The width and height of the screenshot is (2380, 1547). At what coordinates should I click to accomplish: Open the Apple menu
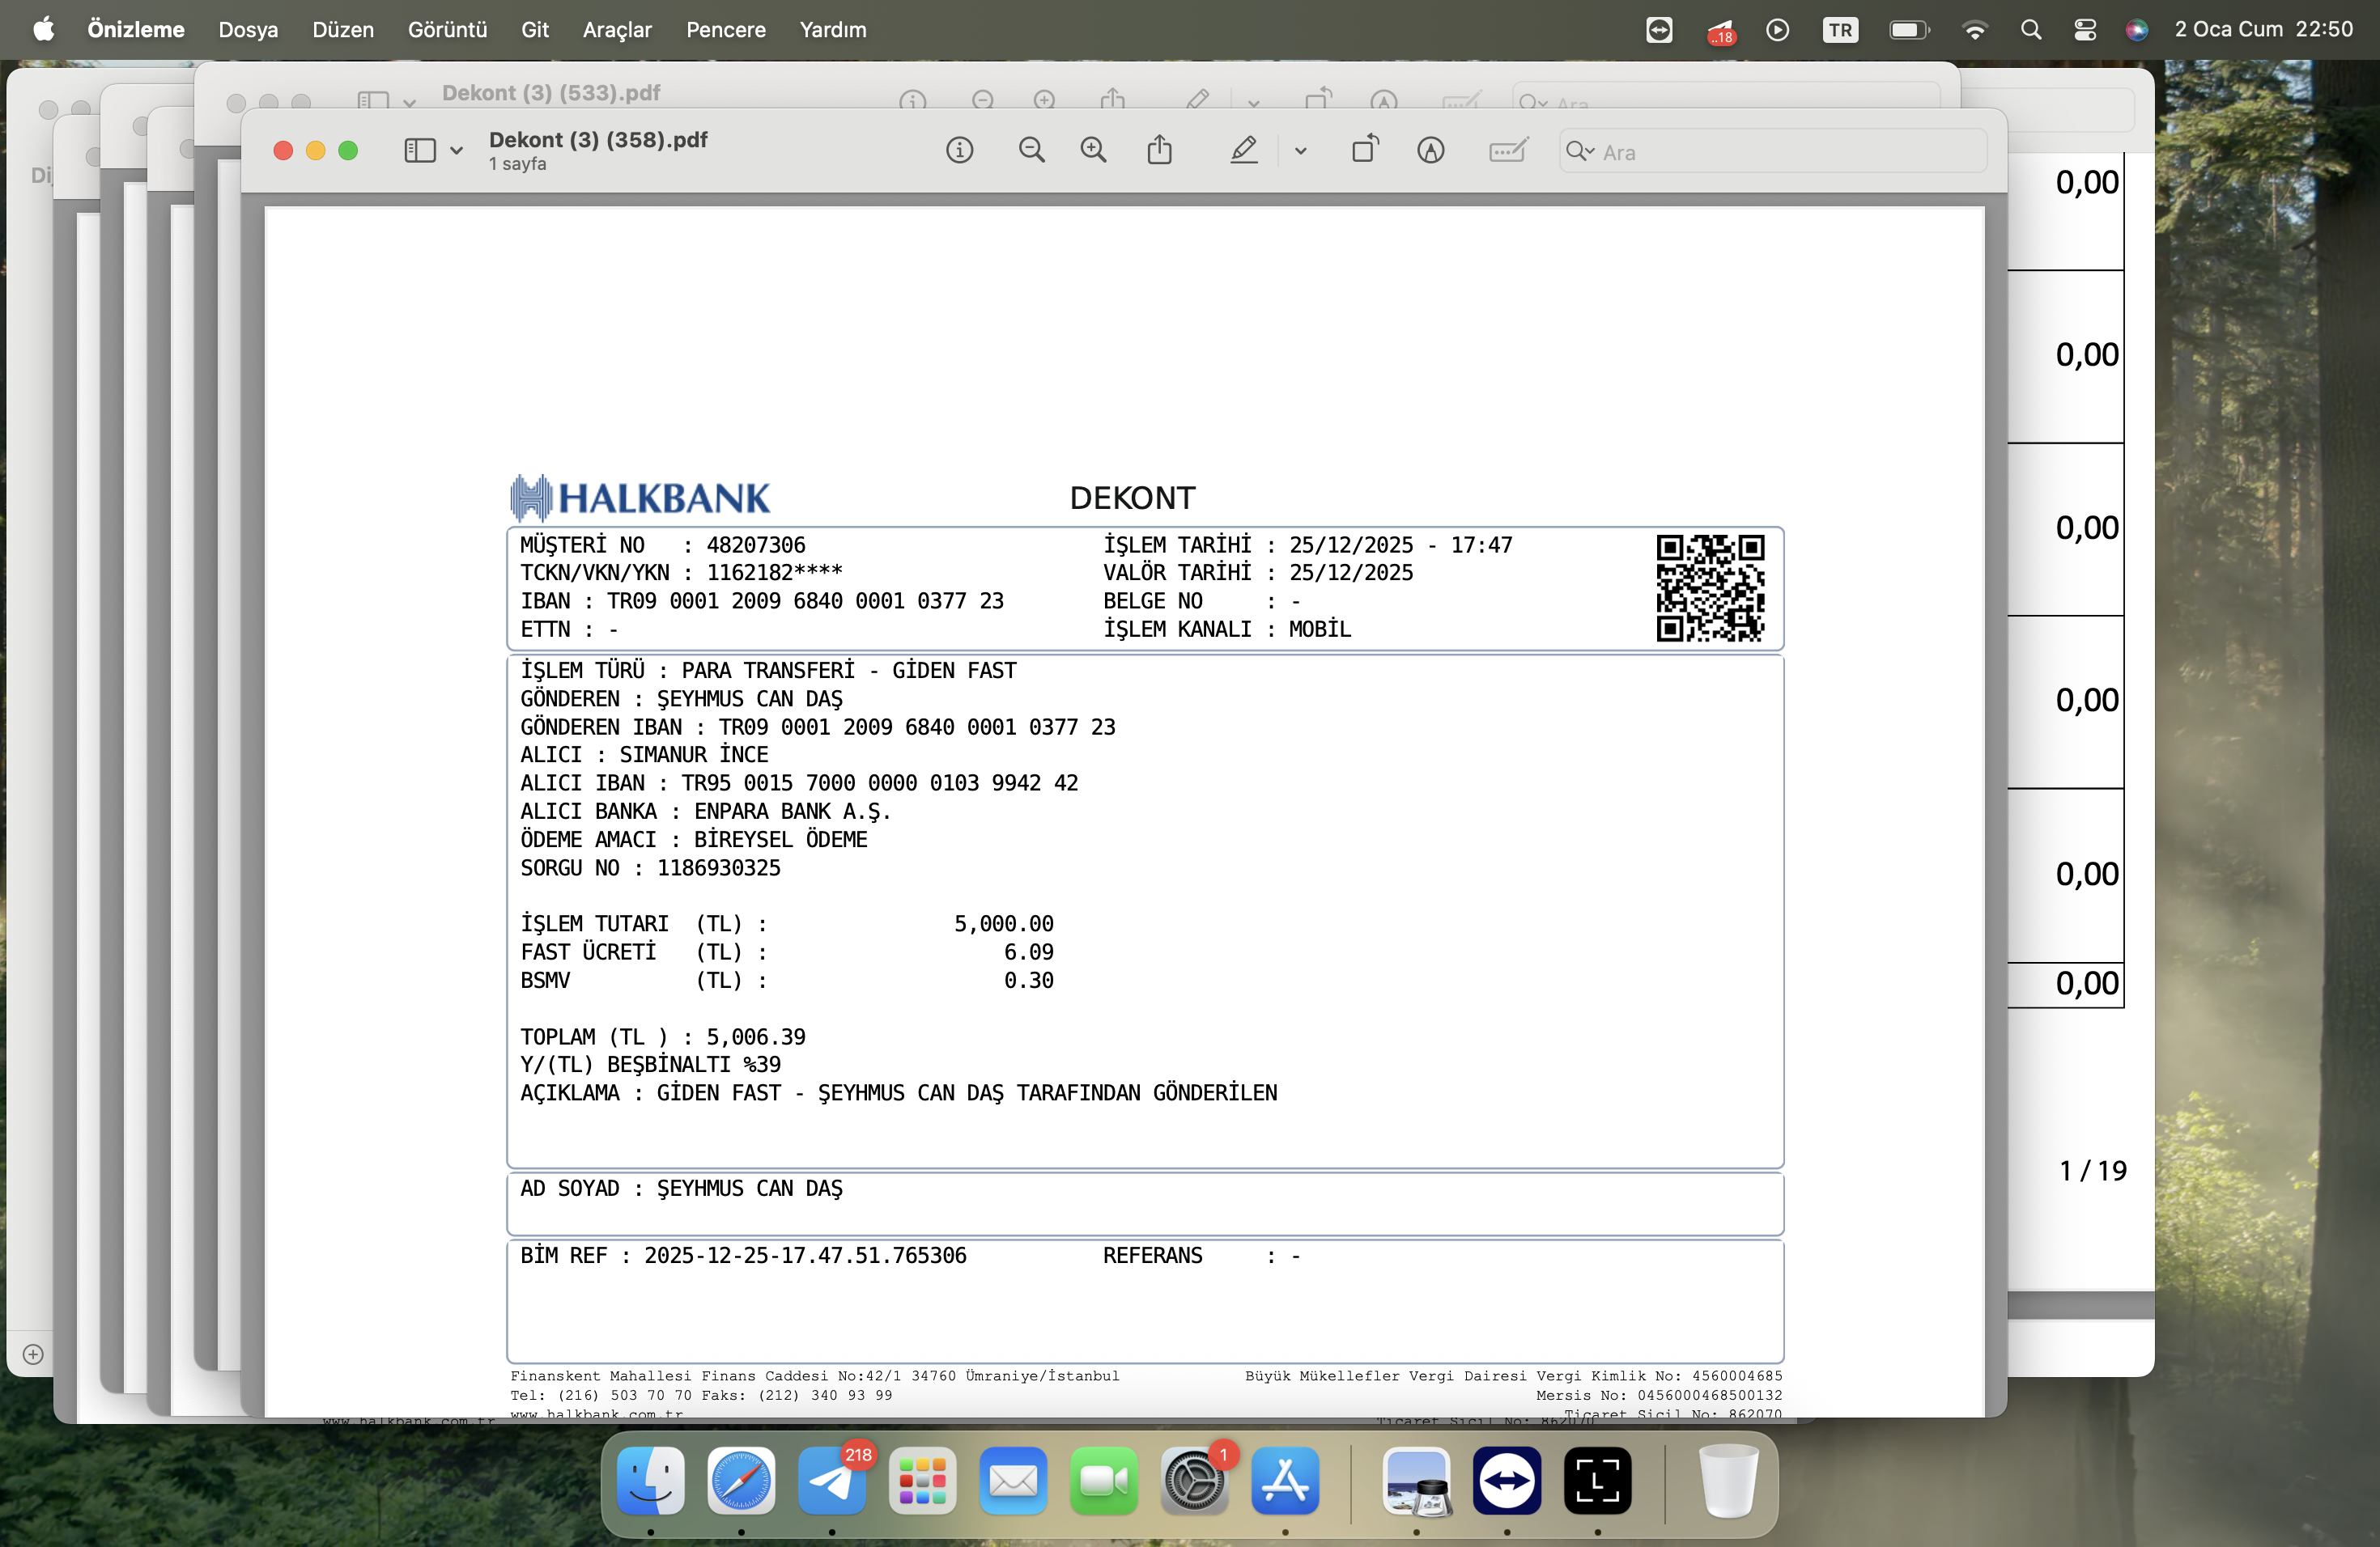pyautogui.click(x=44, y=30)
